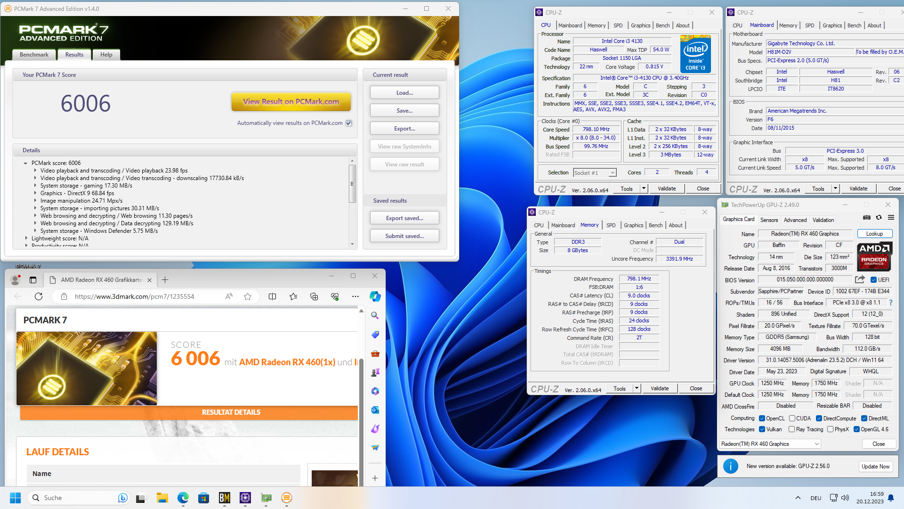Open the GPU selection dropdown in GPU-Z
The width and height of the screenshot is (904, 509).
coord(770,444)
